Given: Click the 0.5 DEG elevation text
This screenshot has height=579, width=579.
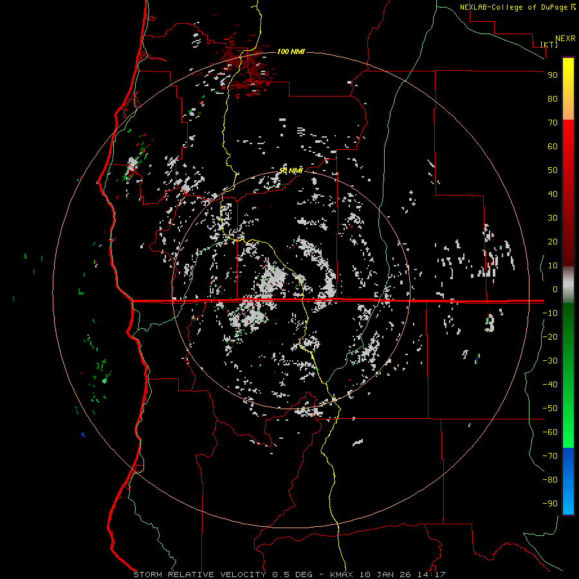Looking at the screenshot, I should pyautogui.click(x=292, y=574).
